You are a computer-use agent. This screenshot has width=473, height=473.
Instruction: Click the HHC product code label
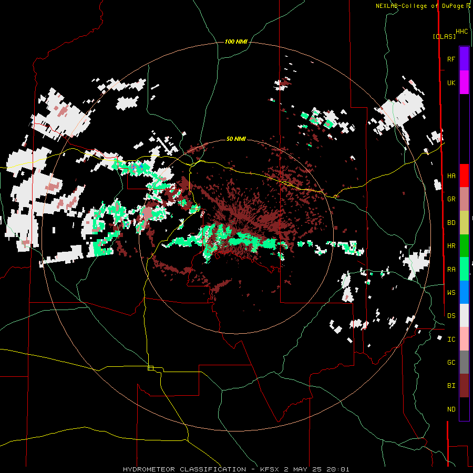pyautogui.click(x=461, y=32)
